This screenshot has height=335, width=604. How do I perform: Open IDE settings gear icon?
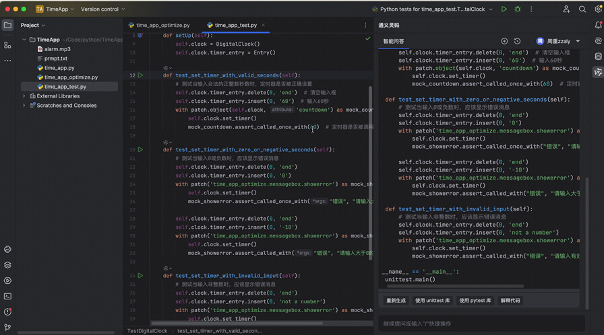click(x=598, y=9)
